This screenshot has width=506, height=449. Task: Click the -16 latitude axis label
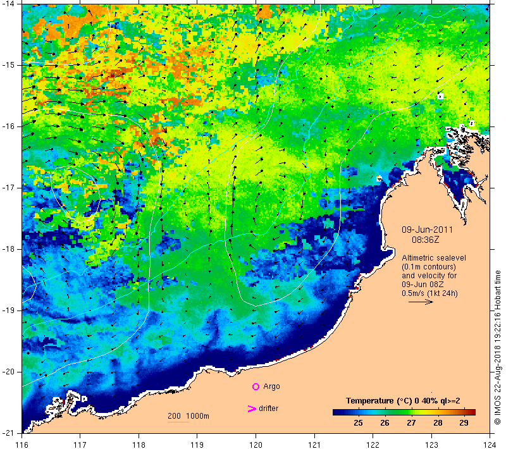coord(8,126)
